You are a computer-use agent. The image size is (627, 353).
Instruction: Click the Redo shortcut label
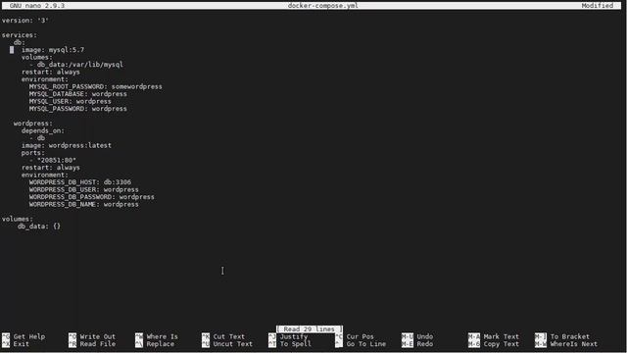[x=424, y=344]
